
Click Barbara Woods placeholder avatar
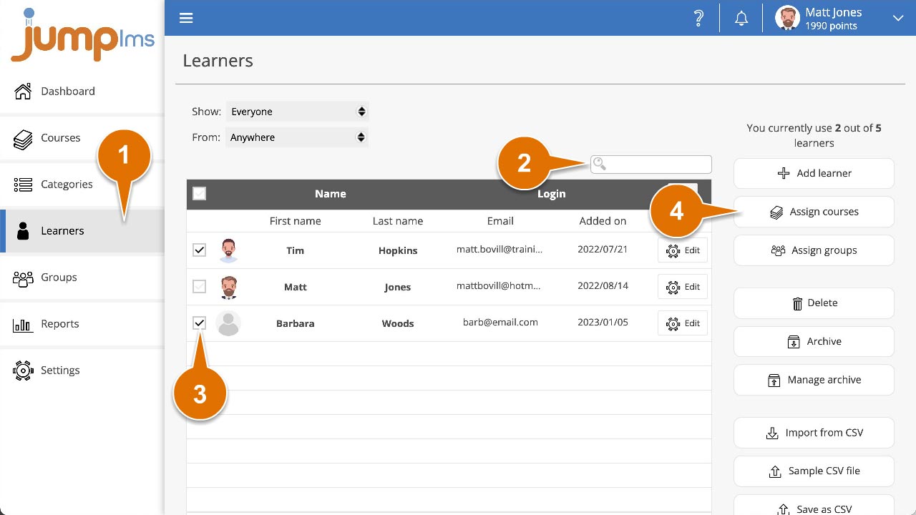click(x=228, y=323)
